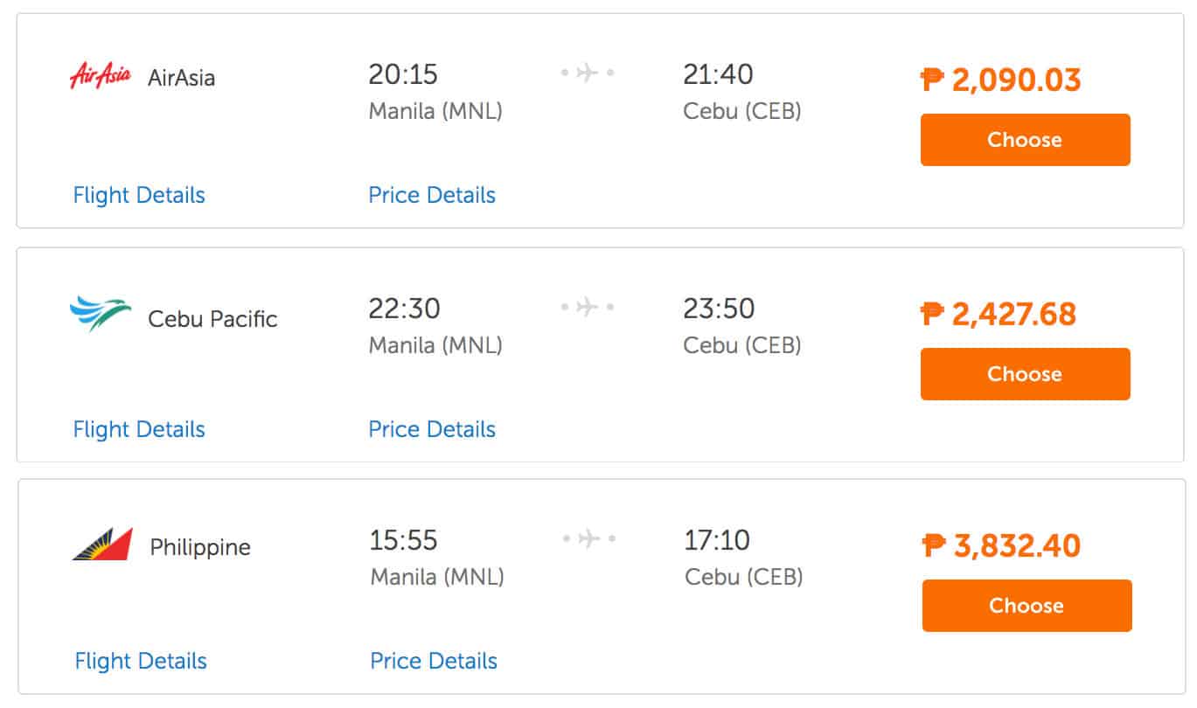Viewport: 1197px width, 708px height.
Task: Open Flight Details for AirAsia
Action: tap(139, 195)
